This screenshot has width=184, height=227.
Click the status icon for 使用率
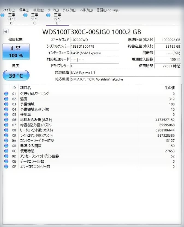coord(6,114)
